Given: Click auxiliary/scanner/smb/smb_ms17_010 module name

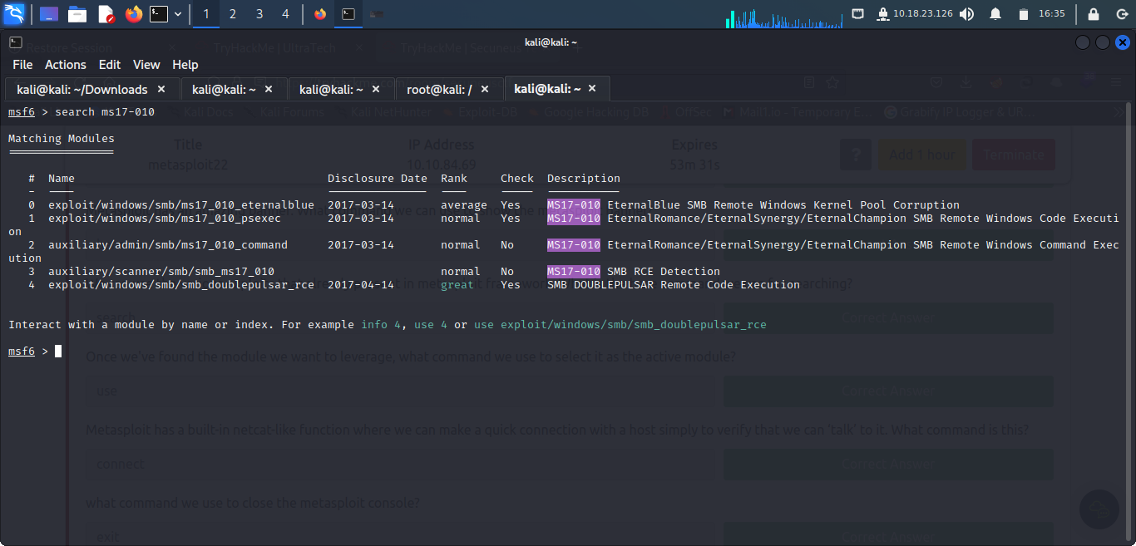Looking at the screenshot, I should click(161, 272).
